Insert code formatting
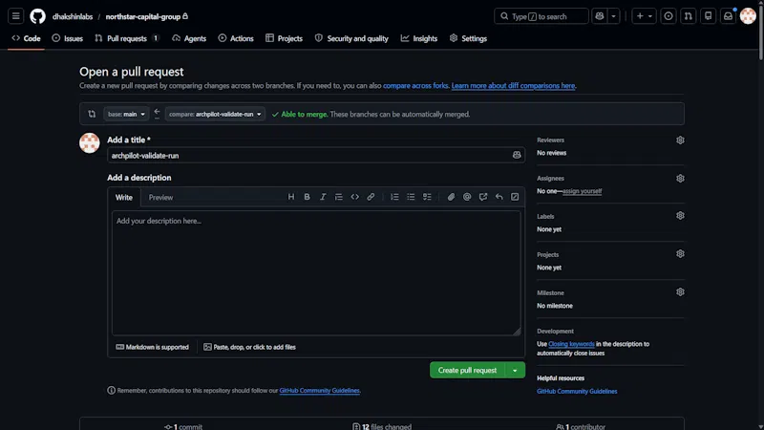Screen dimensions: 764x430 tap(354, 197)
